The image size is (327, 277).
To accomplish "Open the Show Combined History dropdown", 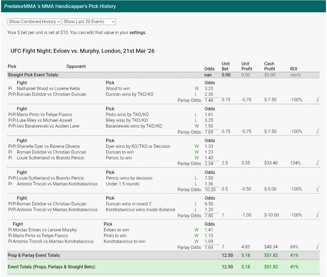I will [x=34, y=22].
